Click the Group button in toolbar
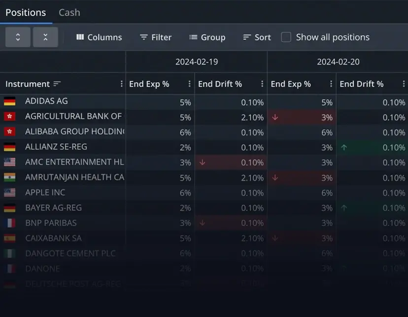This screenshot has height=317, width=408. tap(207, 37)
